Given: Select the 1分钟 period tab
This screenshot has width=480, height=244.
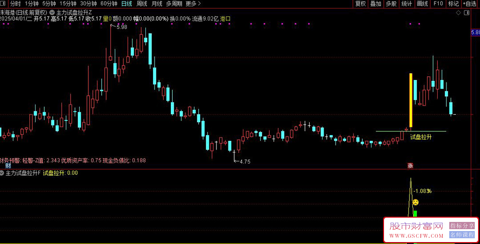Looking at the screenshot, I should tap(32, 4).
